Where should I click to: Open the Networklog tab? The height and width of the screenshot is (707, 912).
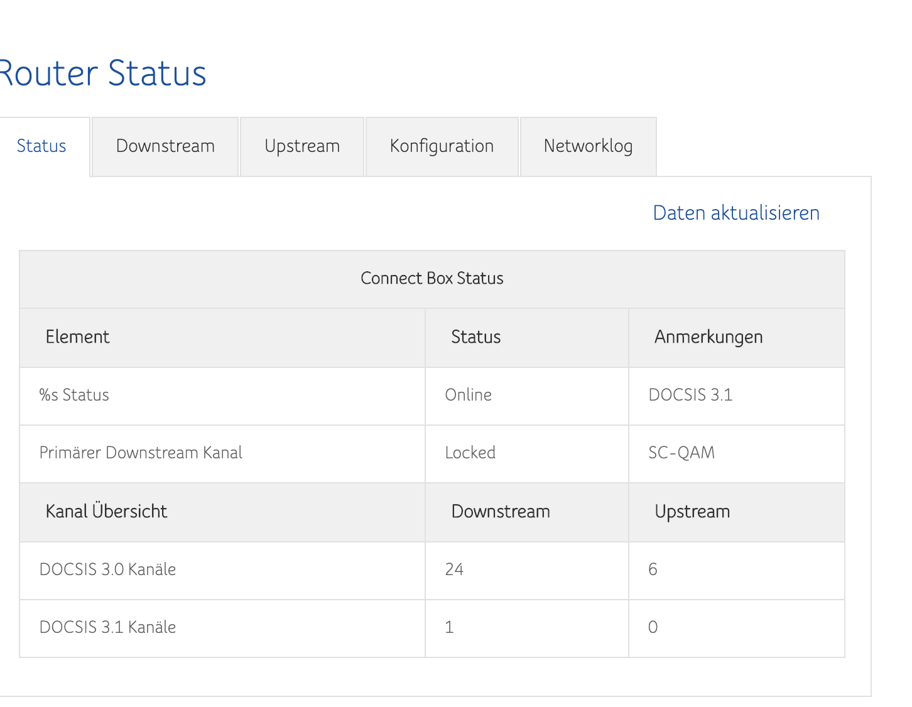(588, 146)
